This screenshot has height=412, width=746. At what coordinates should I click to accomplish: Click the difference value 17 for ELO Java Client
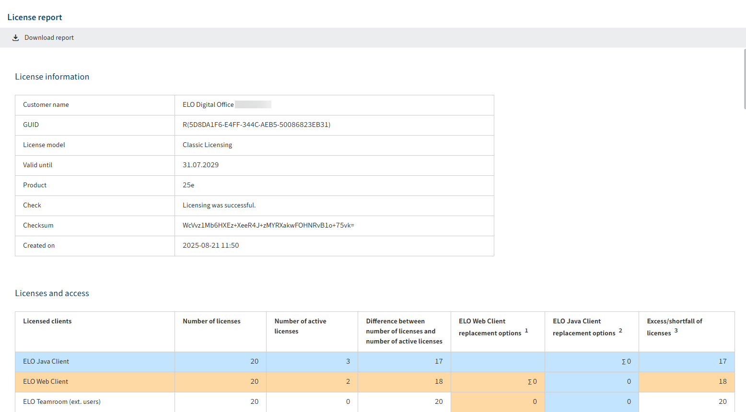click(439, 362)
